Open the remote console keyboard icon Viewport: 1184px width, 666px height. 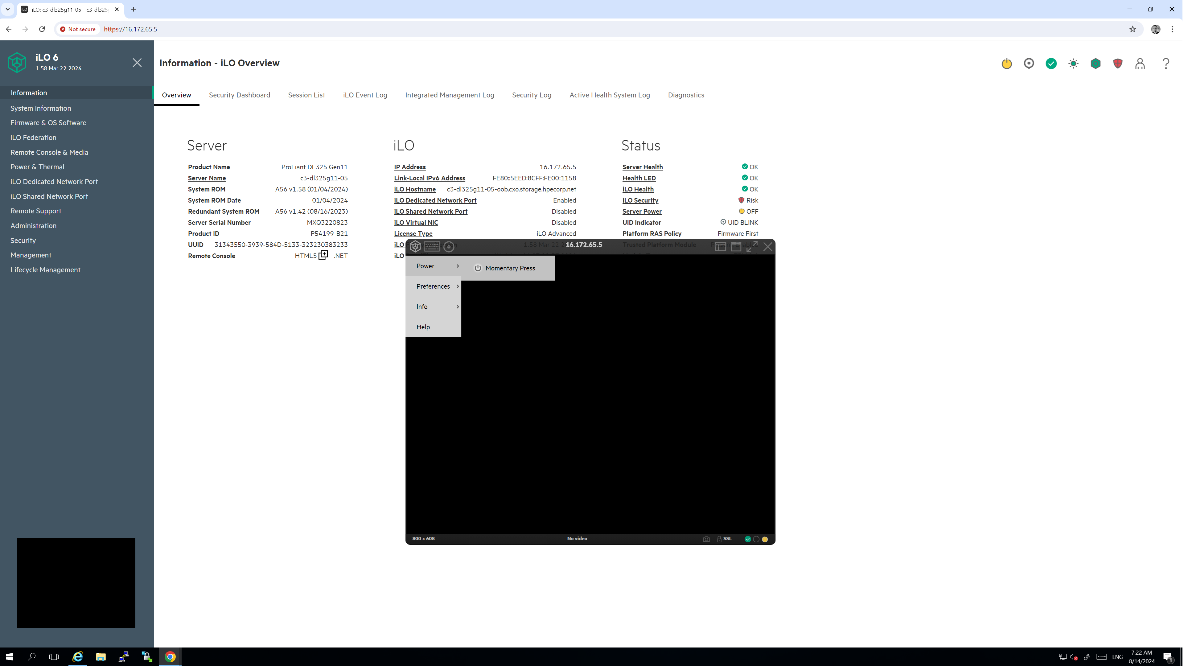coord(432,247)
